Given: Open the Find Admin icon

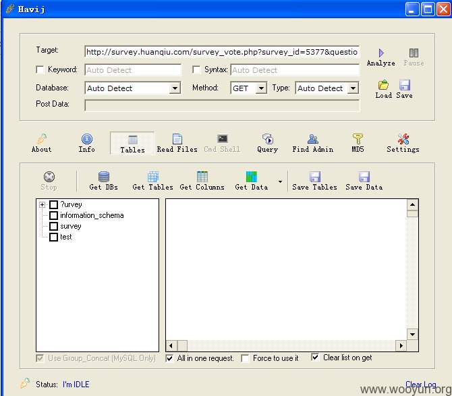Looking at the screenshot, I should click(313, 139).
